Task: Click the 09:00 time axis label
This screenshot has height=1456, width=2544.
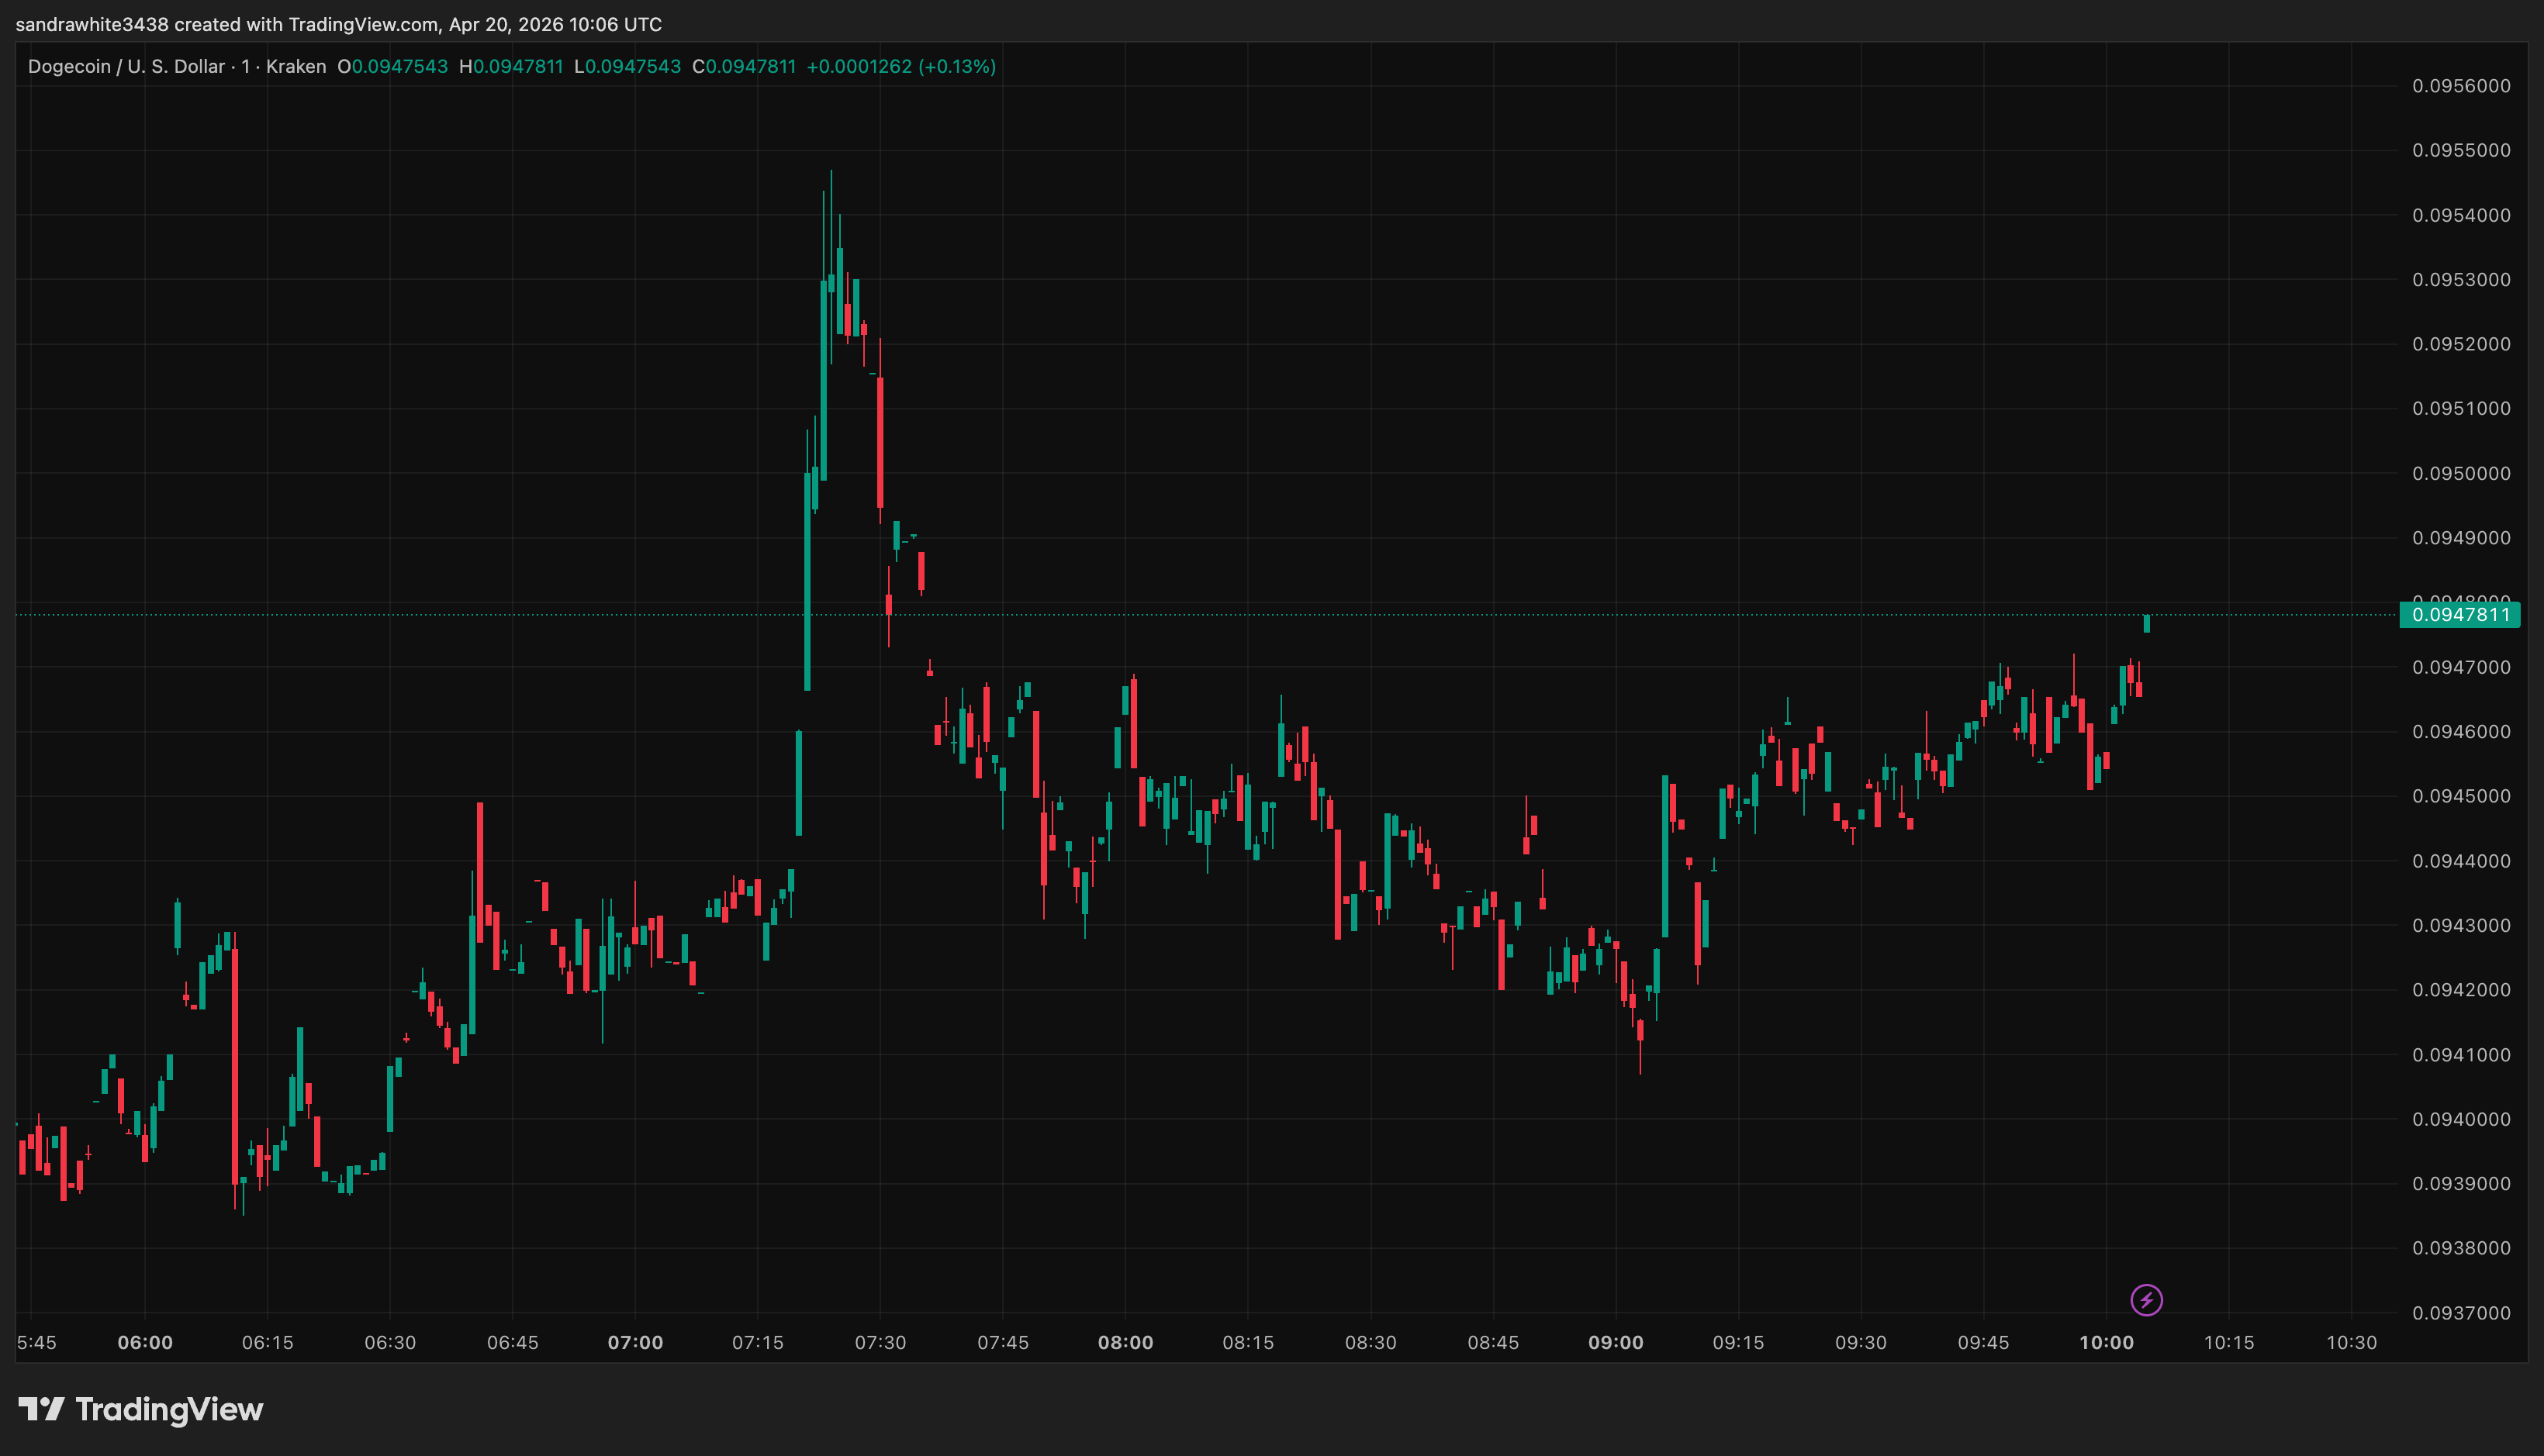Action: point(1616,1343)
